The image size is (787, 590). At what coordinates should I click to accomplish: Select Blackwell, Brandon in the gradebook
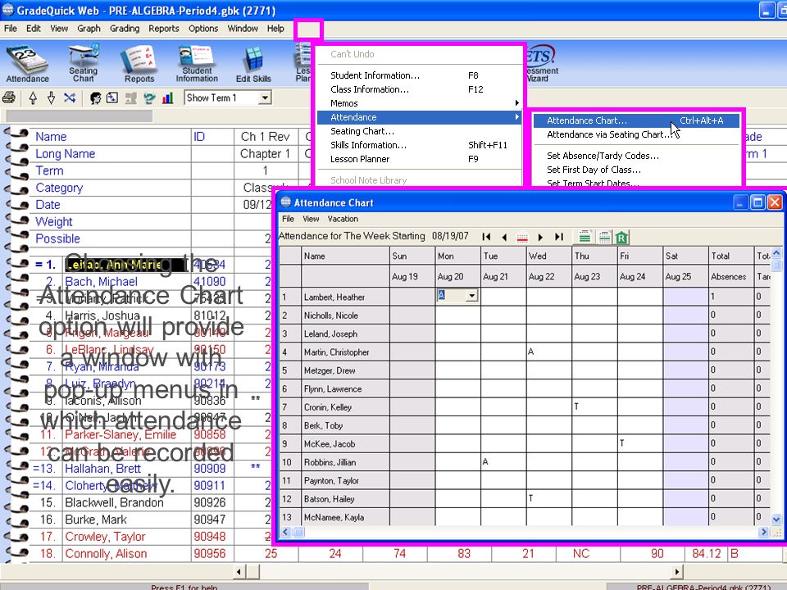[x=115, y=502]
